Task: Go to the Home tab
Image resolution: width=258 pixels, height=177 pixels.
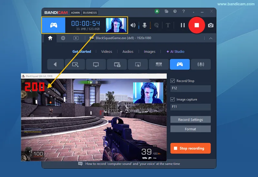Action: coord(50,38)
